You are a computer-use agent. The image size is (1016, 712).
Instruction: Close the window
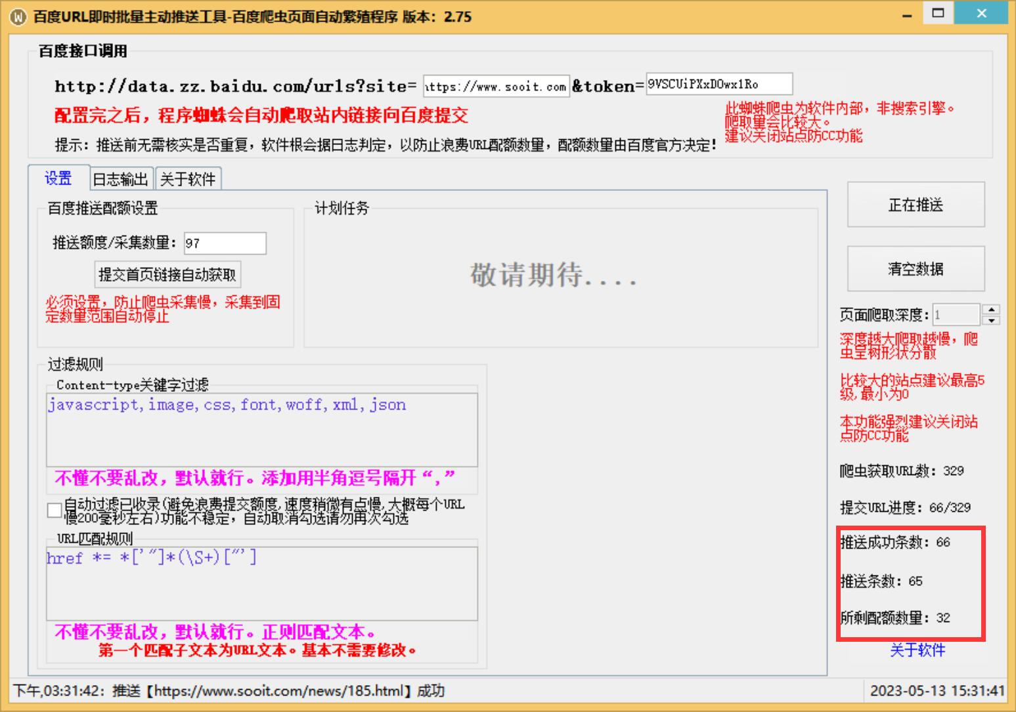pyautogui.click(x=981, y=13)
